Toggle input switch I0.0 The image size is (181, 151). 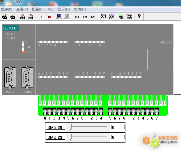point(45,111)
